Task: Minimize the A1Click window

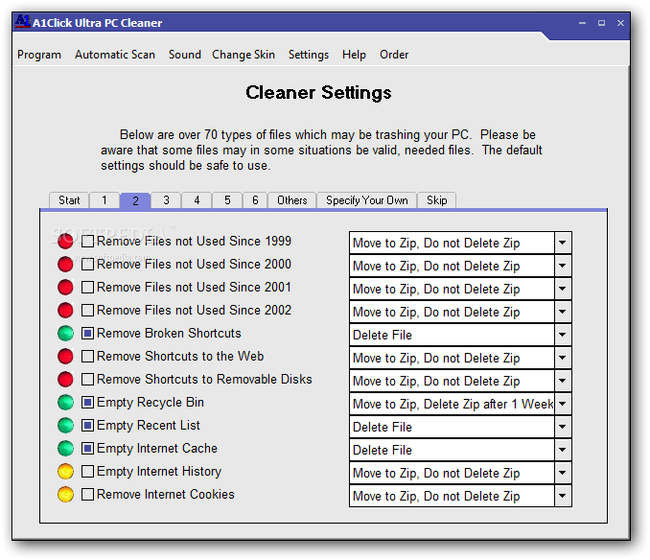Action: 583,23
